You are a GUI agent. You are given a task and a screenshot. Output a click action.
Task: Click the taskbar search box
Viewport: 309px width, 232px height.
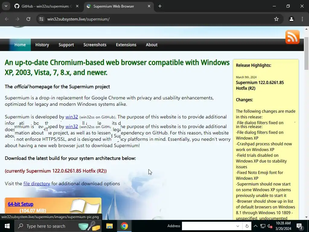click(x=58, y=226)
